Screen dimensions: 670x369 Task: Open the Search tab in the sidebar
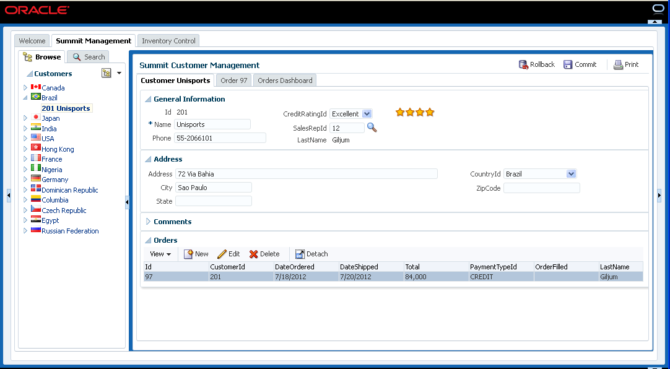(x=89, y=57)
